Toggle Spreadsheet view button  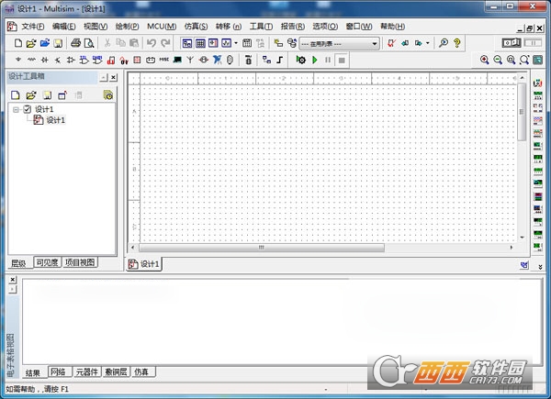click(200, 43)
